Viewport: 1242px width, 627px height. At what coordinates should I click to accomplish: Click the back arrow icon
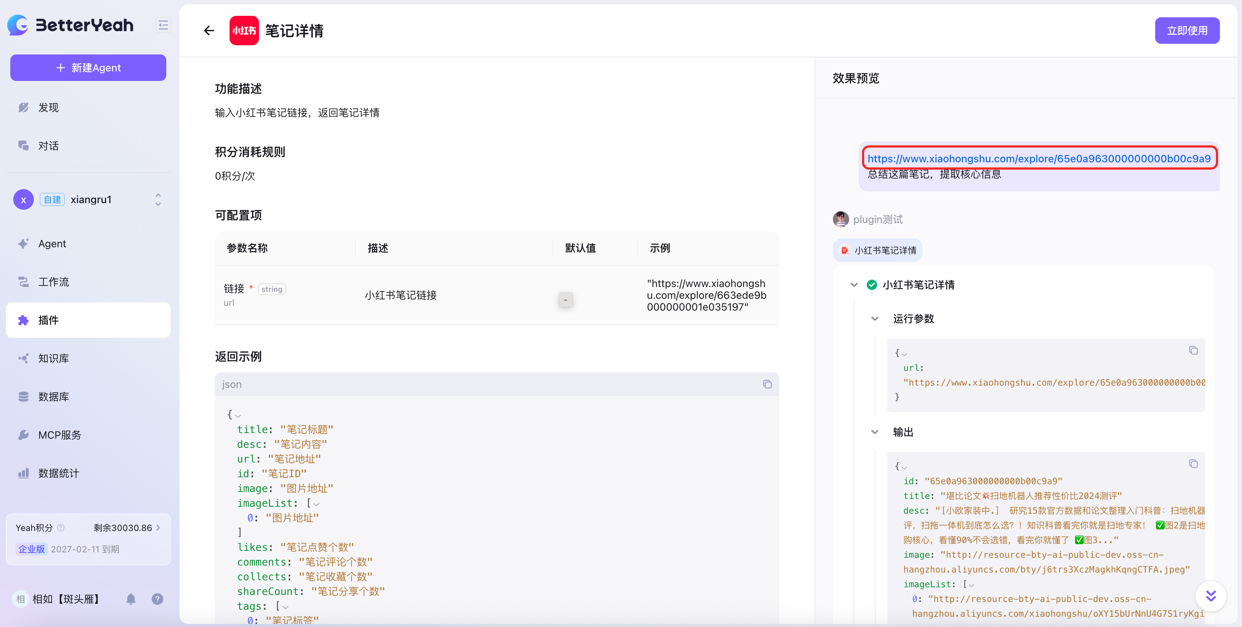[x=209, y=31]
